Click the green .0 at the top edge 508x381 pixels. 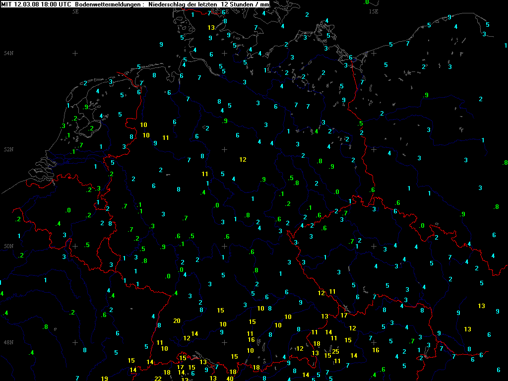pos(367,2)
